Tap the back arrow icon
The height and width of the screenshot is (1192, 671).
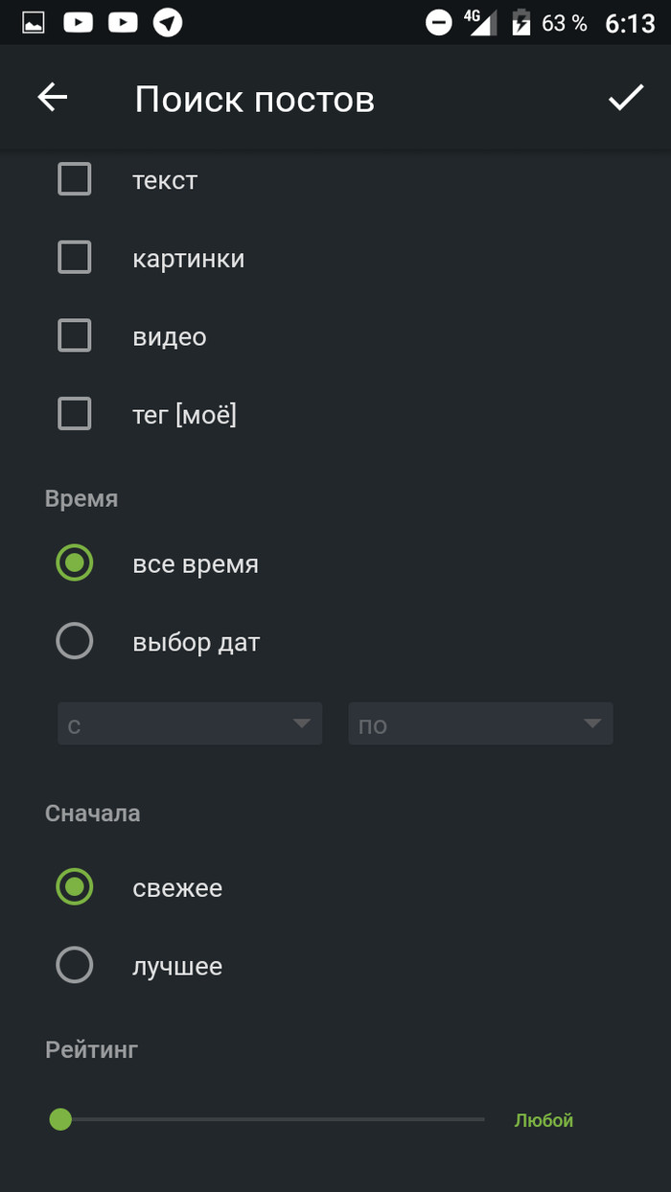pos(53,98)
